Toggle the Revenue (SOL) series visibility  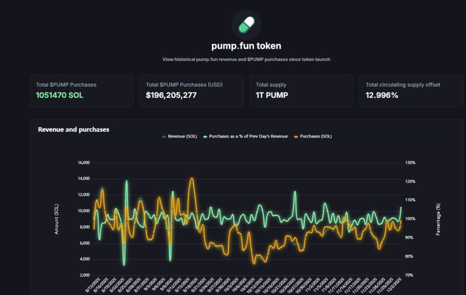(180, 136)
